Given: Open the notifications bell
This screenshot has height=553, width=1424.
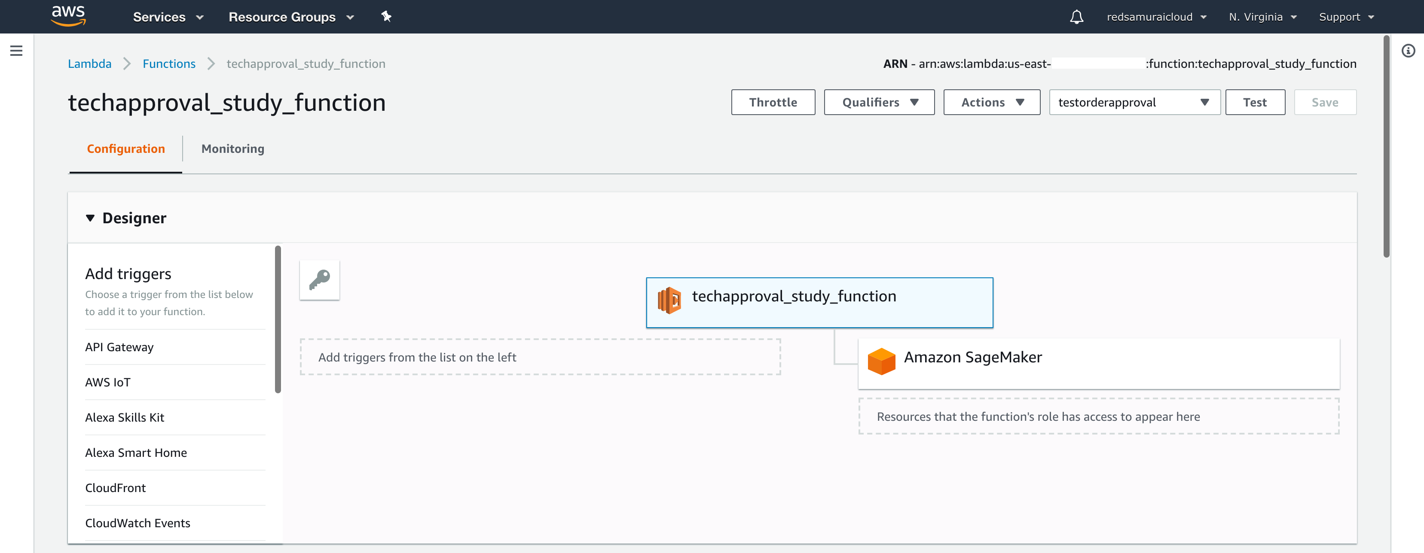Looking at the screenshot, I should (x=1077, y=17).
